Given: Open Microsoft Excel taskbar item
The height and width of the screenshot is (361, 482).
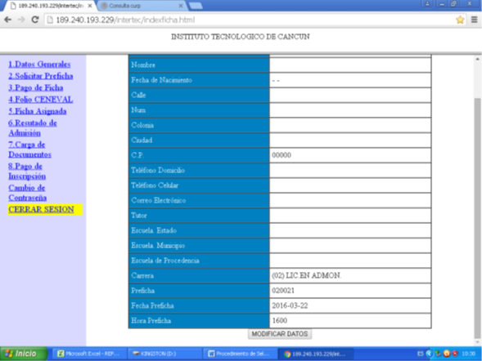Looking at the screenshot, I should (89, 354).
